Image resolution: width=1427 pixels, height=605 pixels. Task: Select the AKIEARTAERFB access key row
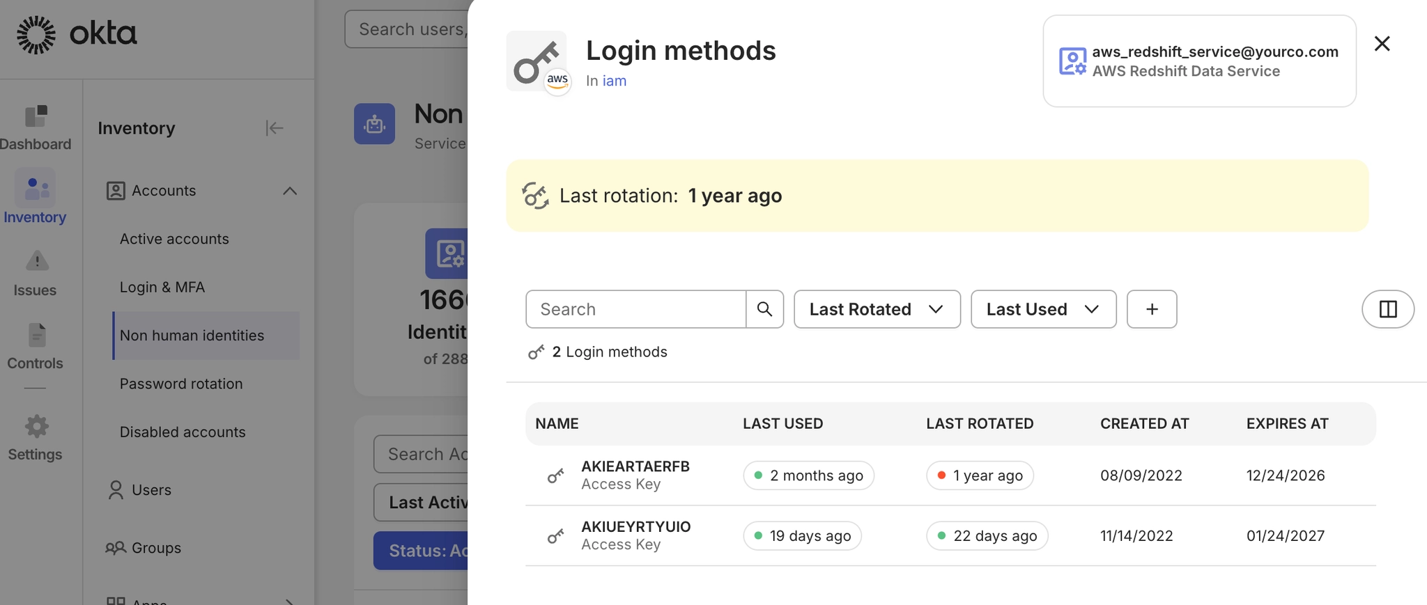coord(635,475)
